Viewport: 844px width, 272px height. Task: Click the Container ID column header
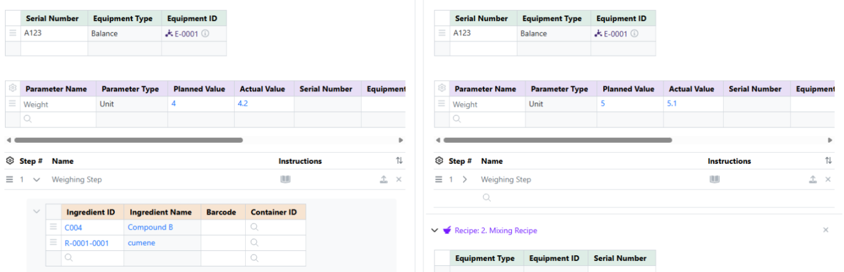[x=276, y=212]
